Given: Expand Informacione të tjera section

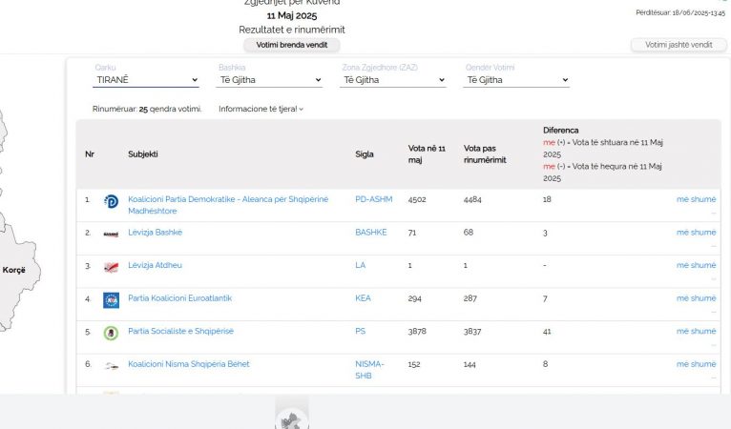Looking at the screenshot, I should pos(261,109).
